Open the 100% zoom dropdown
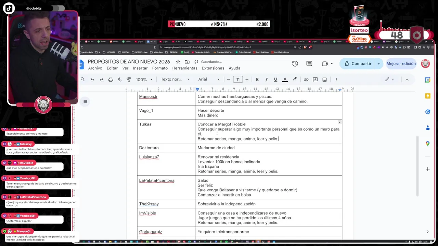Viewport: 438px width, 246px height. [144, 79]
